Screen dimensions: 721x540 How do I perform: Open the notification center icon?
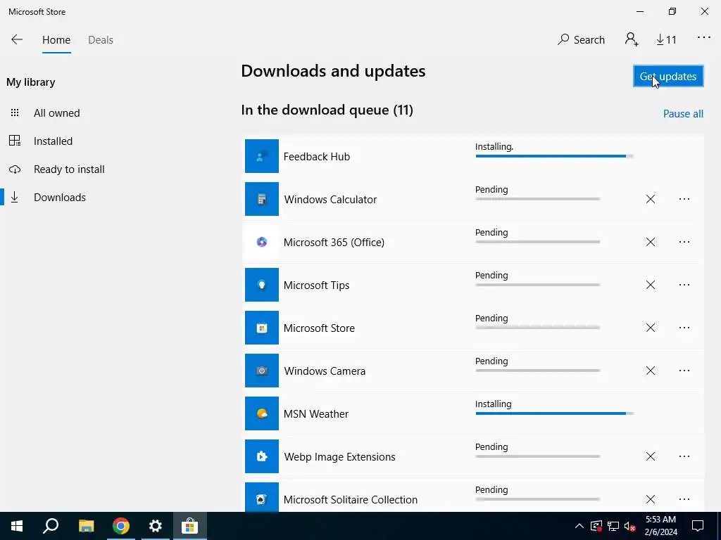[698, 526]
